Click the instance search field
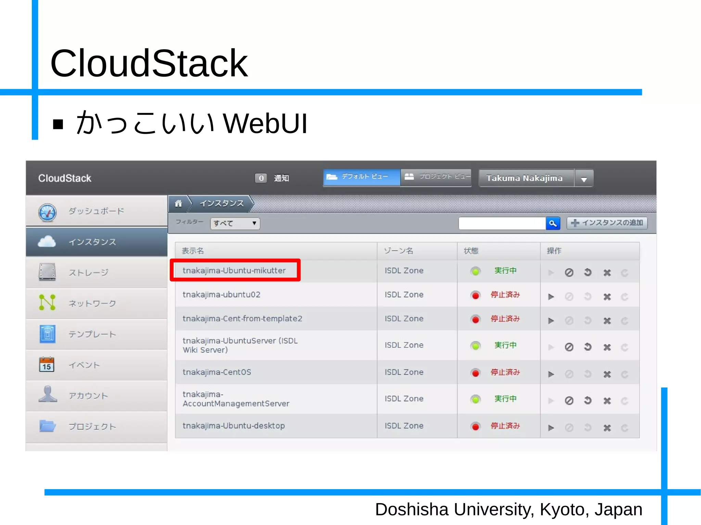Screen dimensions: 701x525 click(x=502, y=223)
